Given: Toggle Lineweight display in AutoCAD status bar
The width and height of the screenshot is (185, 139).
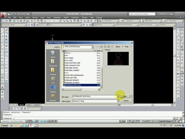Looking at the screenshot, I should click(52, 121).
